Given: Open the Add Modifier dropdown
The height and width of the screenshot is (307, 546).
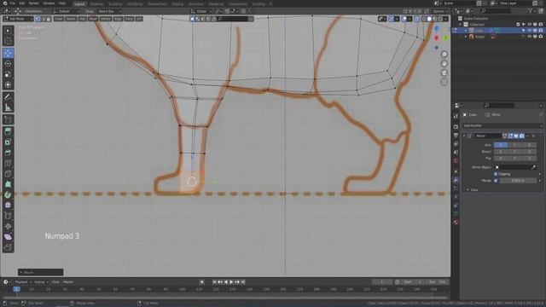Looking at the screenshot, I should coord(502,125).
